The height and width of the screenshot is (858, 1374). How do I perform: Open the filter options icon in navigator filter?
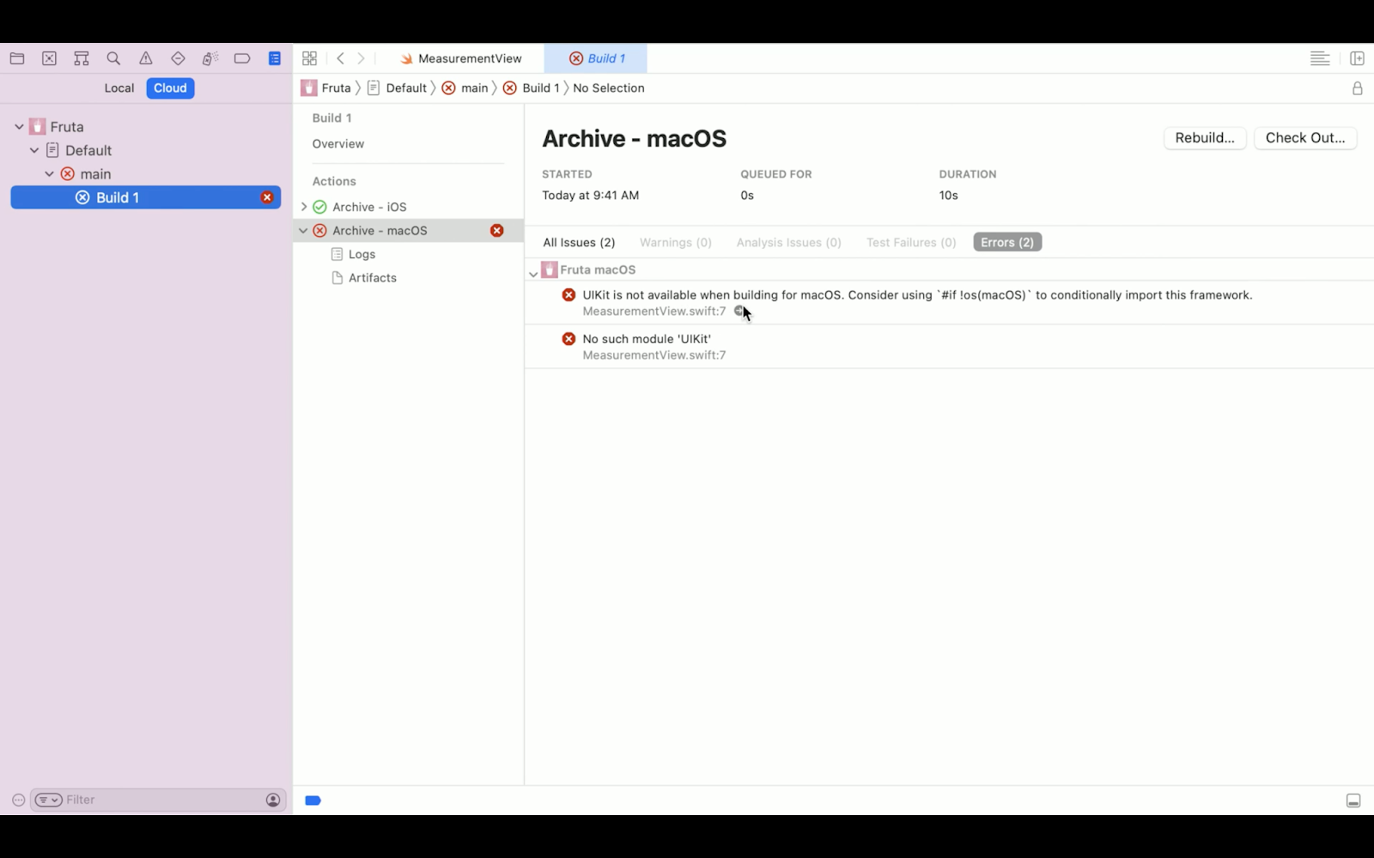pos(48,800)
